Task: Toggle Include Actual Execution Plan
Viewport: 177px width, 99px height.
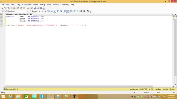Action: (58, 11)
